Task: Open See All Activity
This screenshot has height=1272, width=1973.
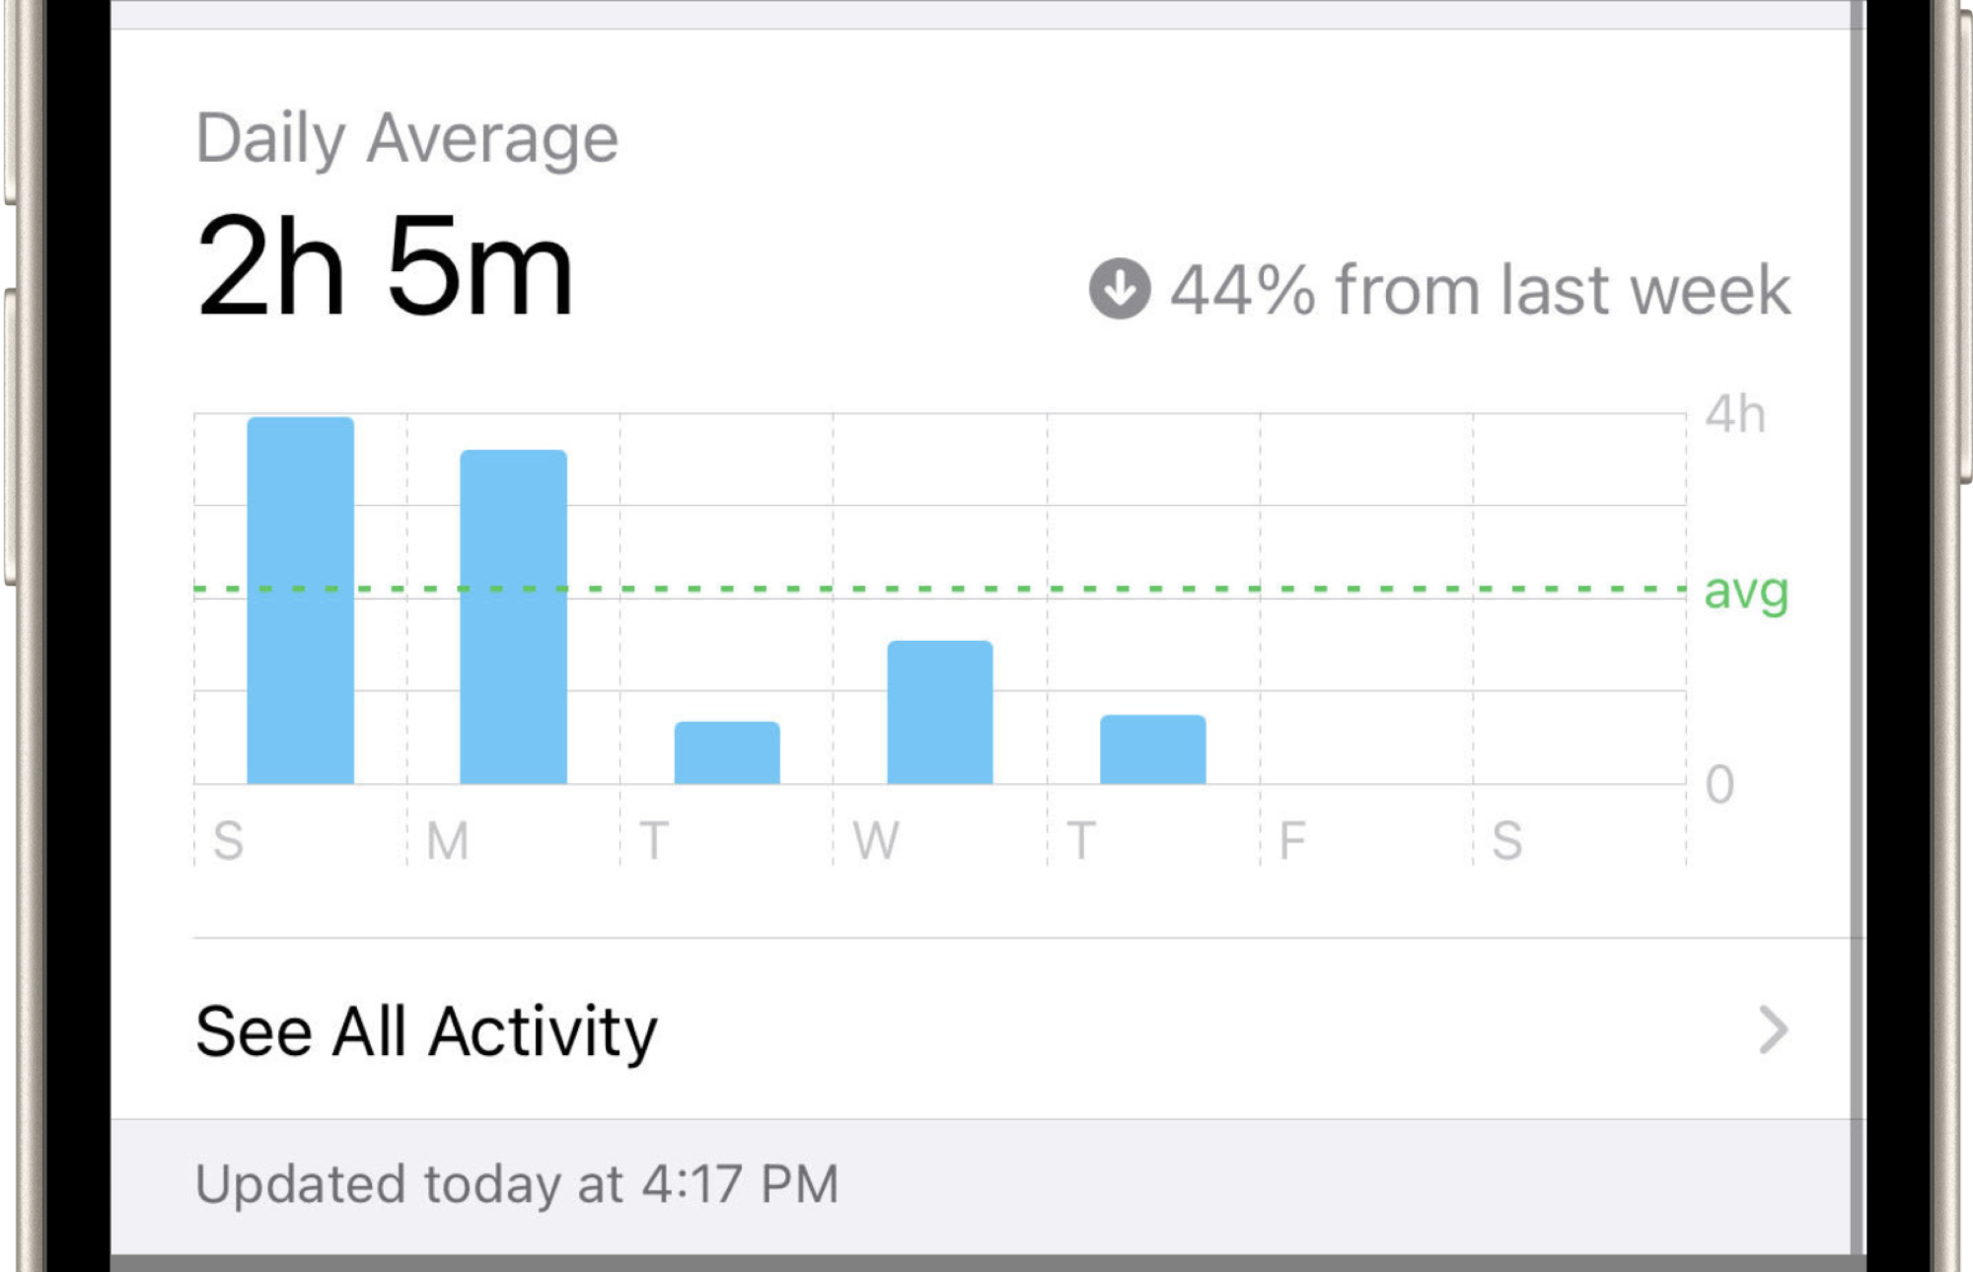Action: coord(426,1031)
